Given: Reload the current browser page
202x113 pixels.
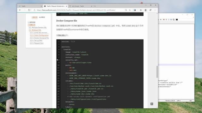Looking at the screenshot, I should (29, 10).
